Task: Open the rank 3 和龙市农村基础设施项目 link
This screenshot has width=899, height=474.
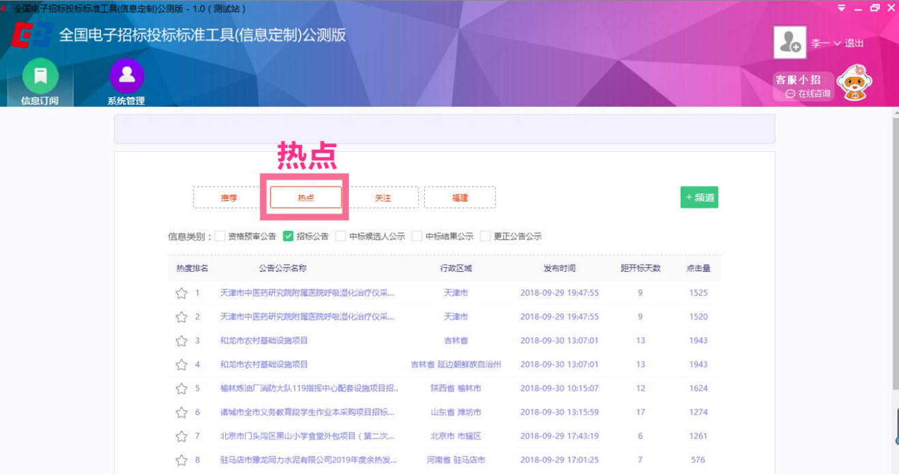Action: (264, 341)
